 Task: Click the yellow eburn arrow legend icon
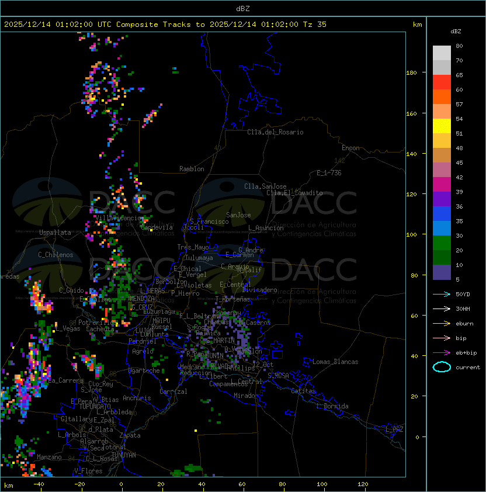tap(442, 324)
